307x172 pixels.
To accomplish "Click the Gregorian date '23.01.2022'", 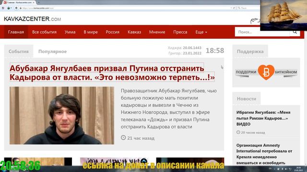I will coord(192,53).
